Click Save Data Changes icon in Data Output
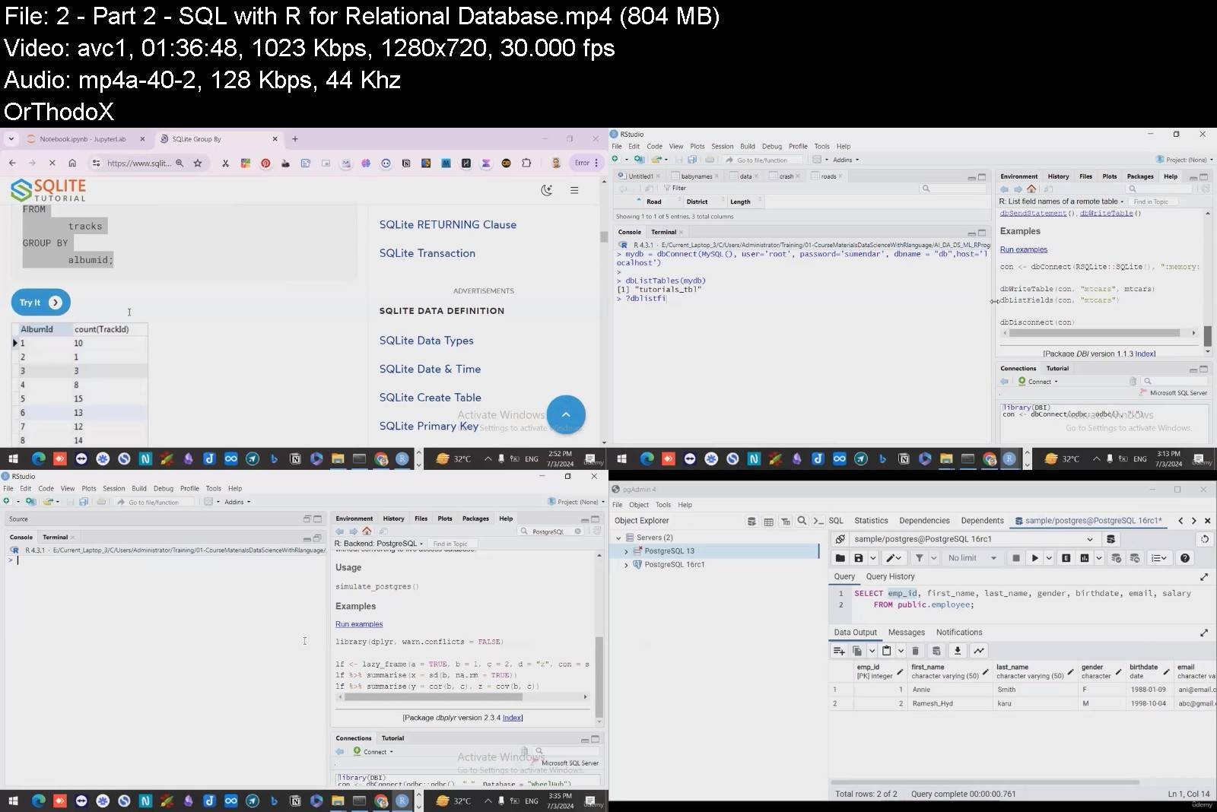The height and width of the screenshot is (812, 1217). pos(936,651)
